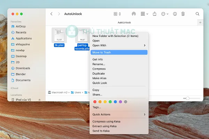This screenshot has height=139, width=209.
Task: Switch Finder icon view mode
Action: pyautogui.click(x=117, y=14)
